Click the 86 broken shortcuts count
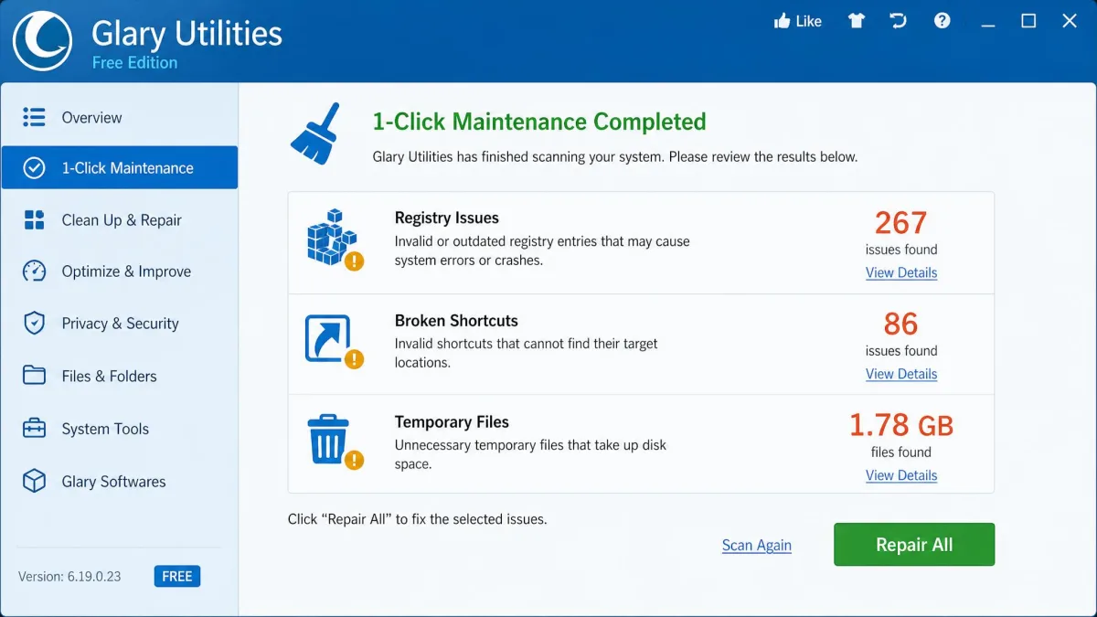Viewport: 1097px width, 617px height. pos(901,324)
